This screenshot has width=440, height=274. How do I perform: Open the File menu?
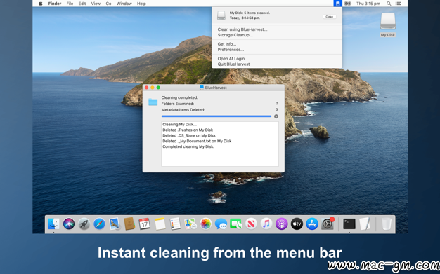(70, 4)
